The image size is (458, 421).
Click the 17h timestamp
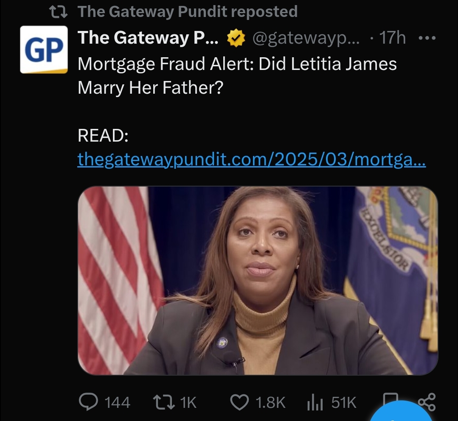(392, 39)
